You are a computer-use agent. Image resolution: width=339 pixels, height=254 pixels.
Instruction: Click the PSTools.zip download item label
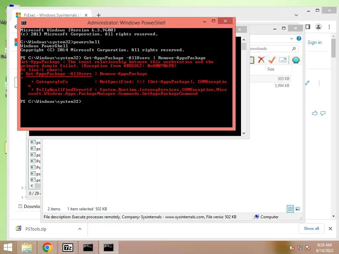36,229
